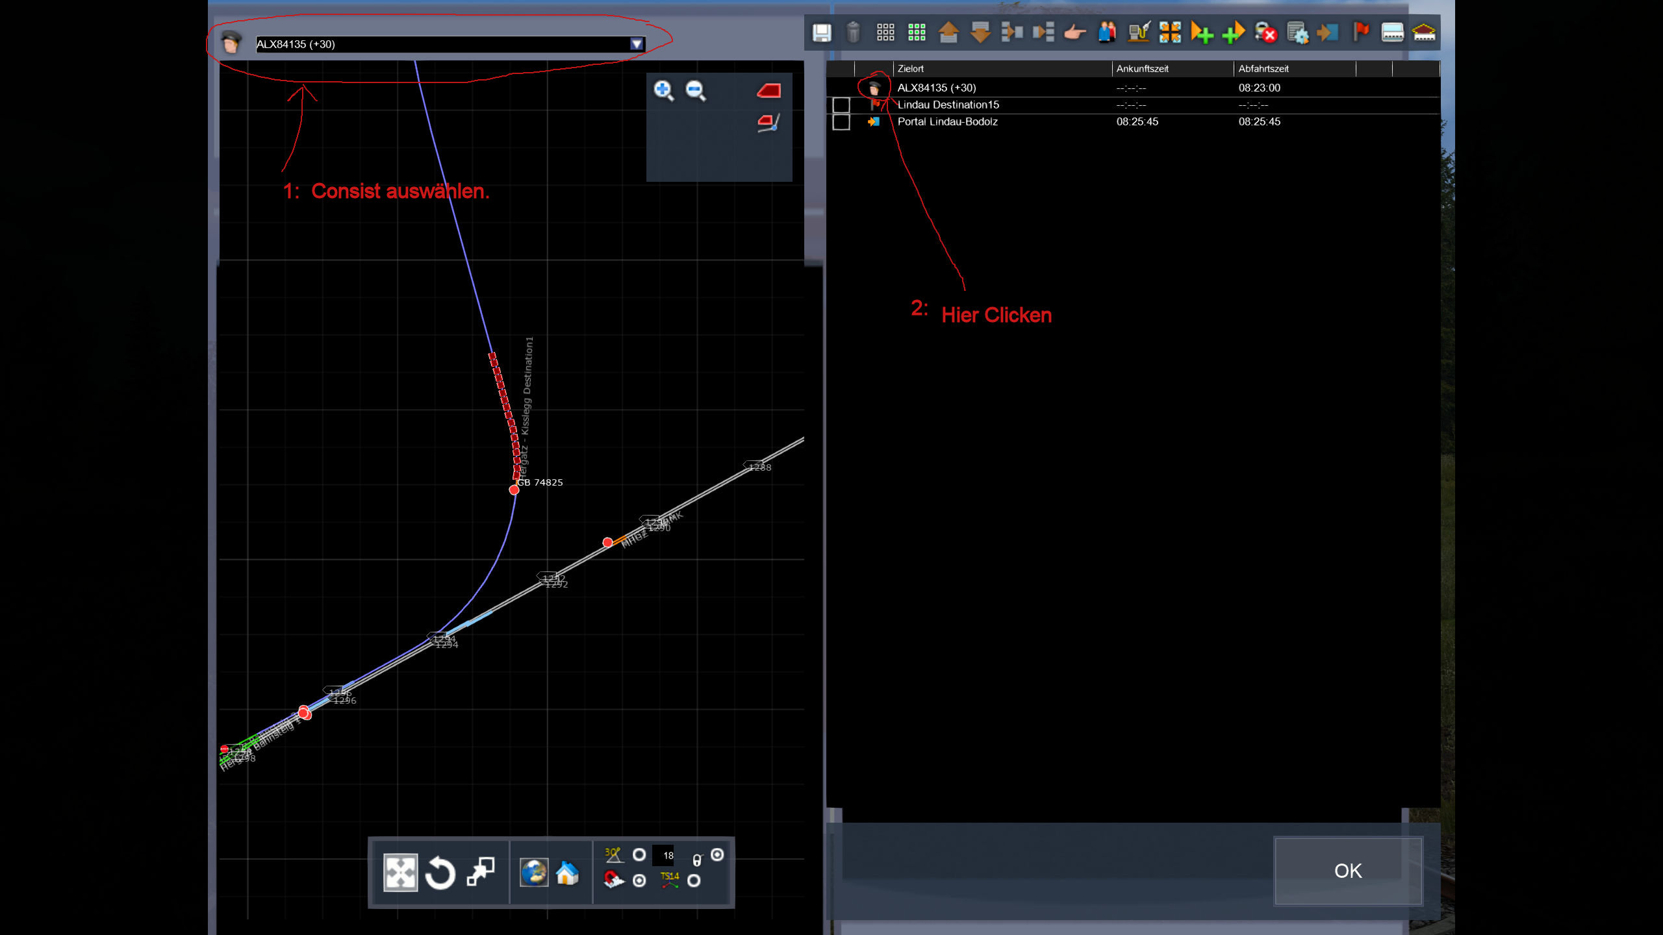The height and width of the screenshot is (935, 1663).
Task: Click the blue house home icon
Action: pos(567,873)
